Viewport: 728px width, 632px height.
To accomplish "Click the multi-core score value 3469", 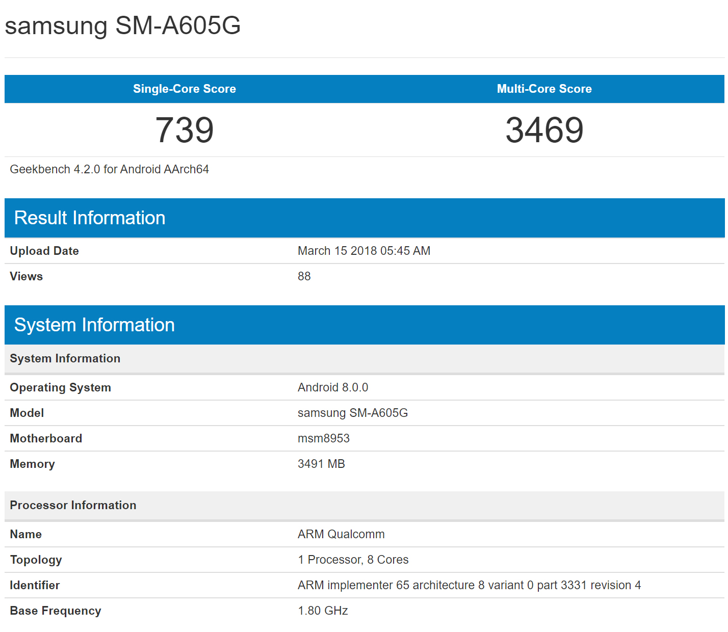I will [x=544, y=130].
